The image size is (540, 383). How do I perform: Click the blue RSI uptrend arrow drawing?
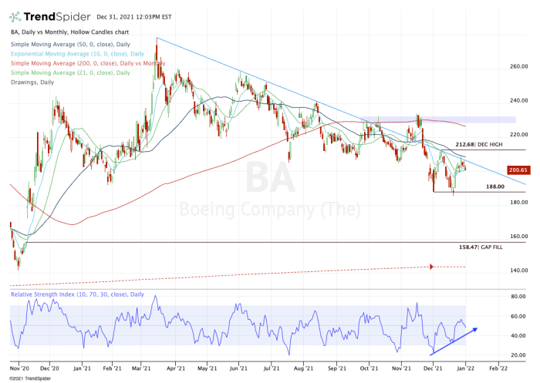point(454,341)
